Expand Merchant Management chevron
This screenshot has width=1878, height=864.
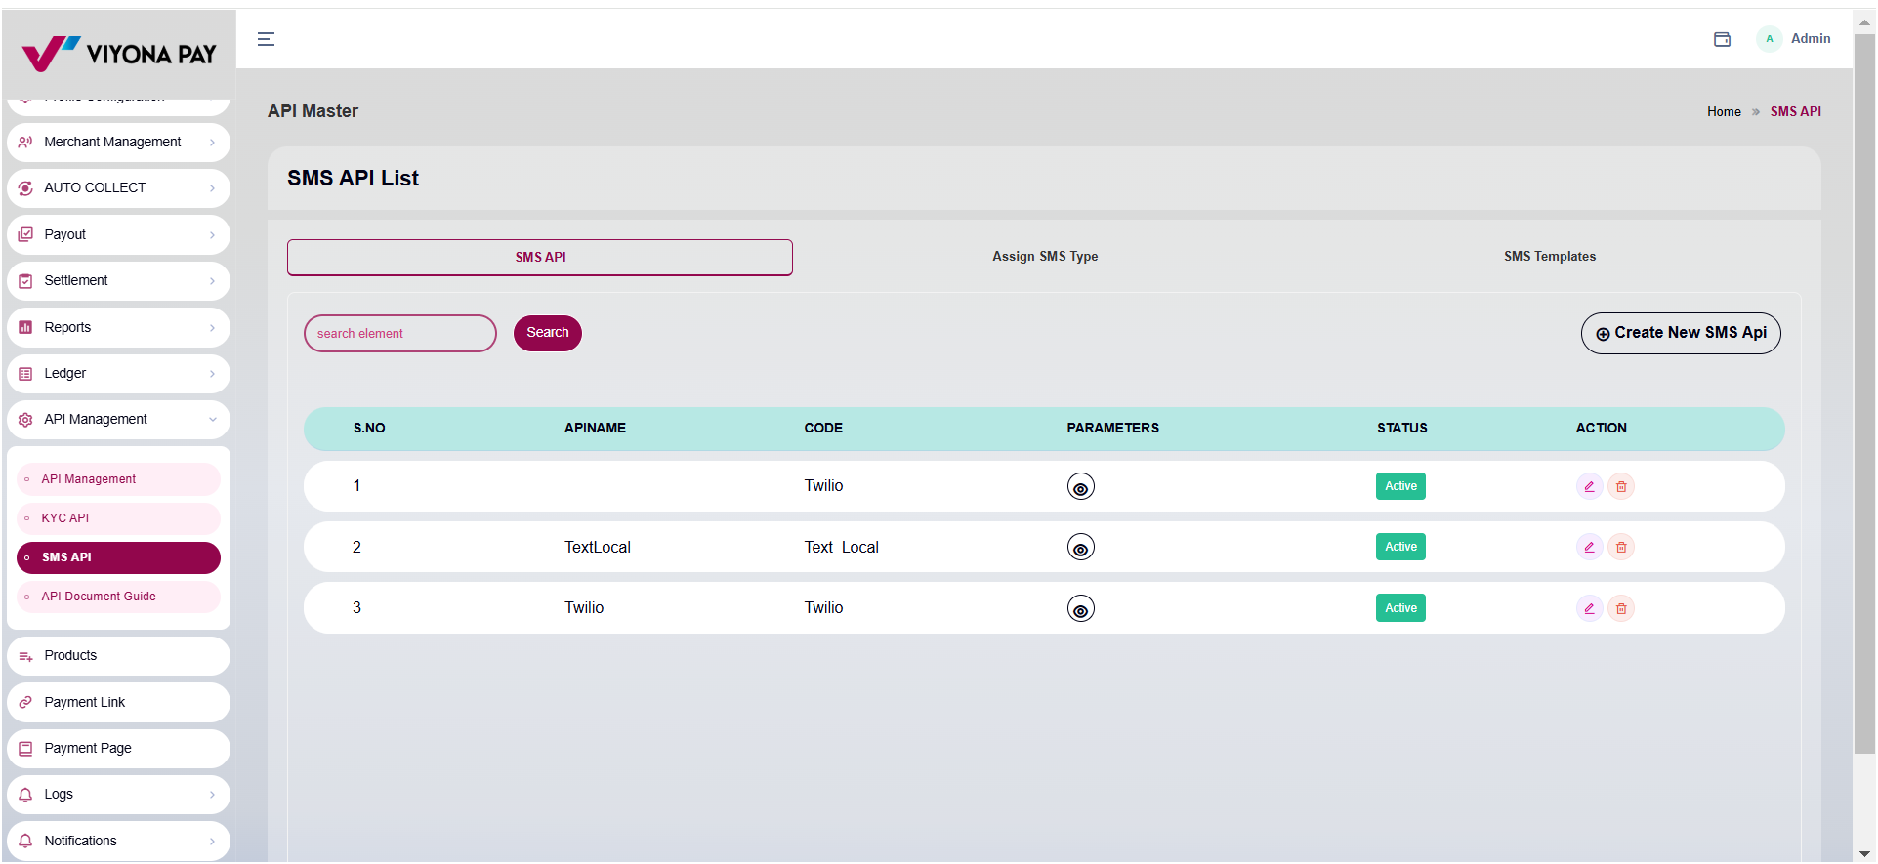point(212,143)
